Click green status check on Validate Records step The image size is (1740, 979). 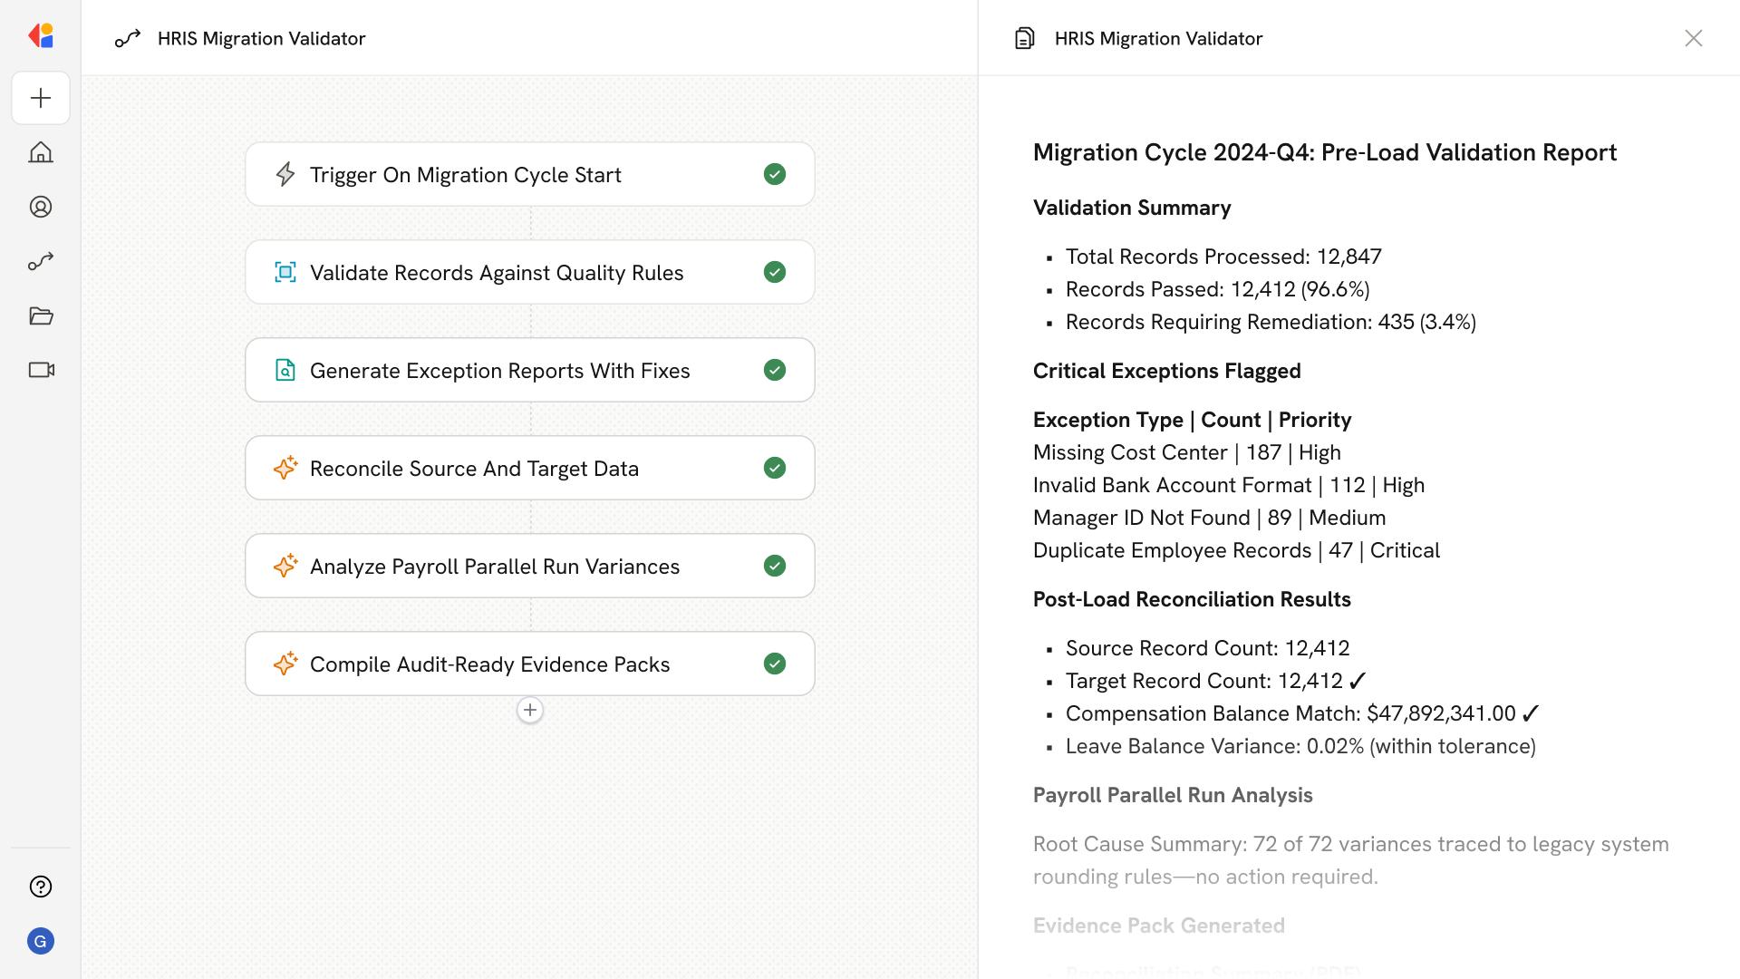[x=774, y=272]
